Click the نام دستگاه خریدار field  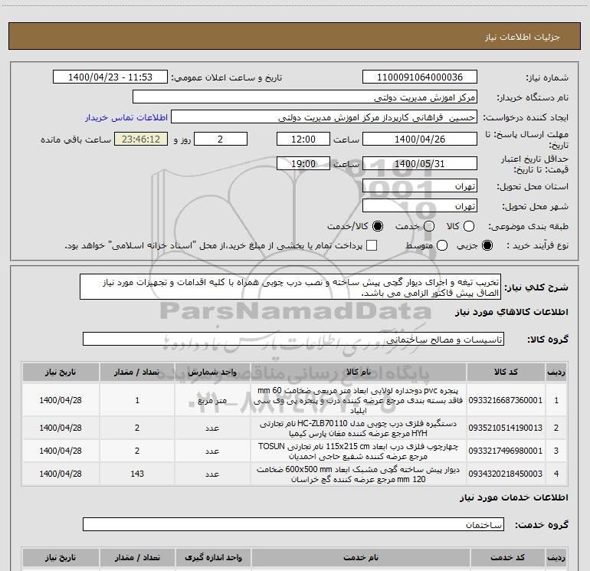click(305, 97)
